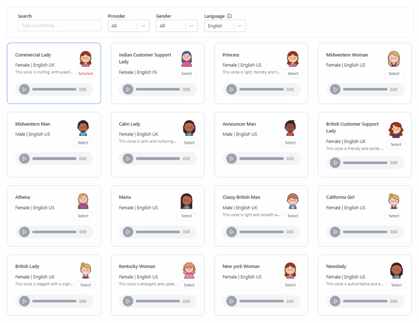The image size is (419, 323).
Task: Click the Midwestern Woman avatar thumbnail
Action: pyautogui.click(x=394, y=59)
